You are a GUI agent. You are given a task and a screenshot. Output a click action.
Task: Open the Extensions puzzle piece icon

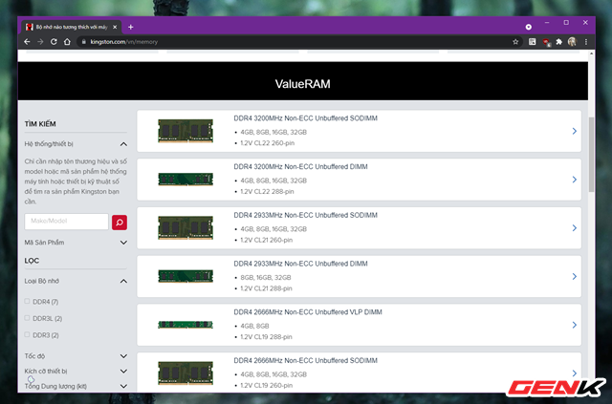pyautogui.click(x=558, y=42)
